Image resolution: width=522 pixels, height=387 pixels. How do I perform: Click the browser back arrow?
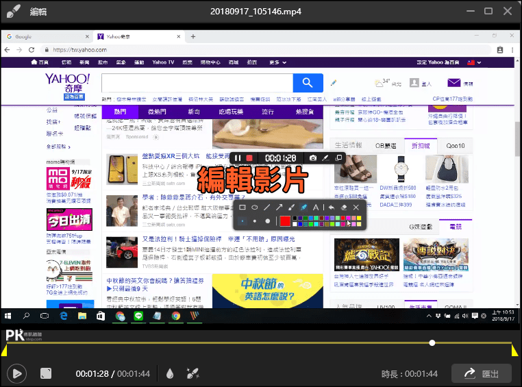point(8,50)
